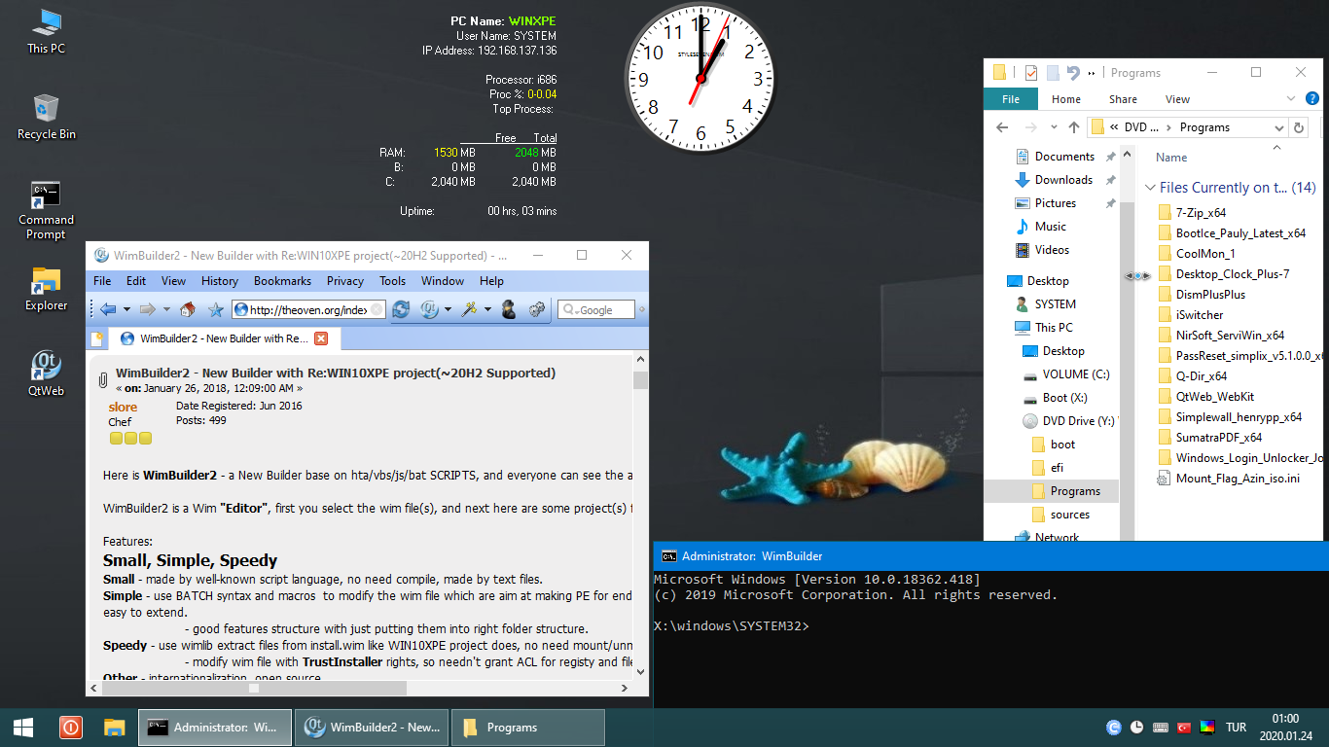Switch to WimBuilder2 QtWeb taskbar button
Viewport: 1329px width, 747px height.
[x=373, y=727]
